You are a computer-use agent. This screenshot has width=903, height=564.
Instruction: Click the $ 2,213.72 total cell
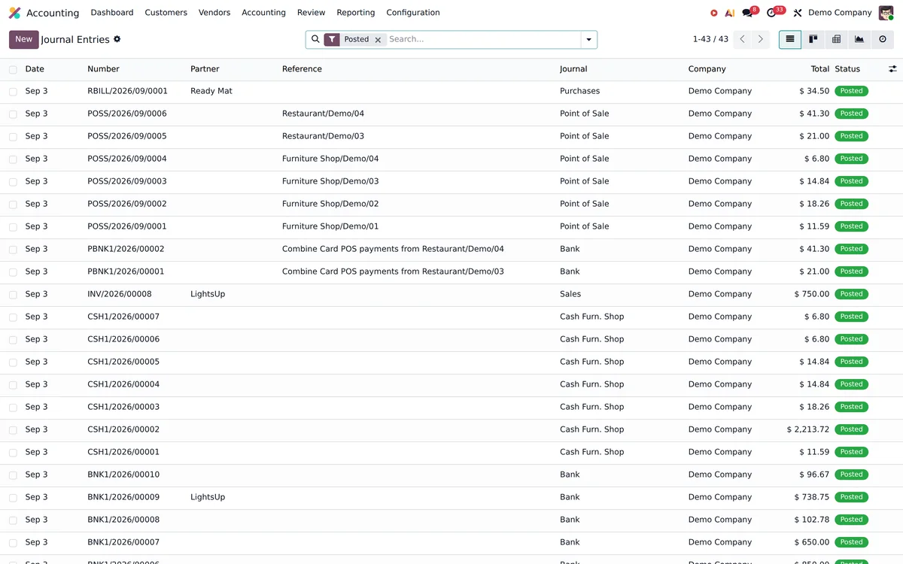[807, 429]
